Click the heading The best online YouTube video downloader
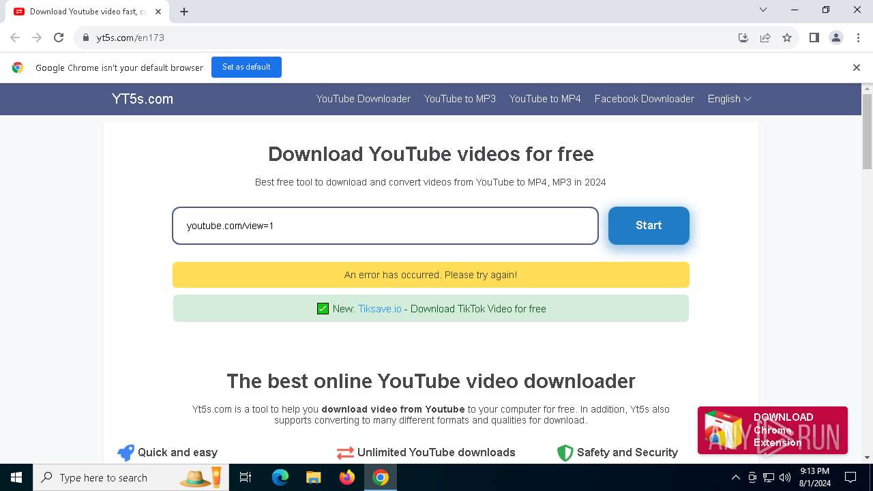The image size is (873, 491). coord(431,381)
